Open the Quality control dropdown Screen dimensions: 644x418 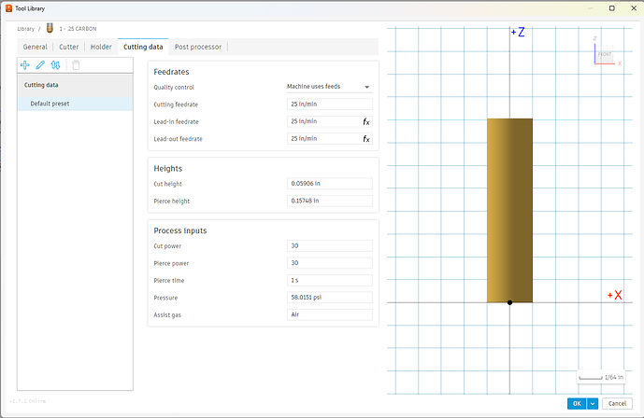329,87
